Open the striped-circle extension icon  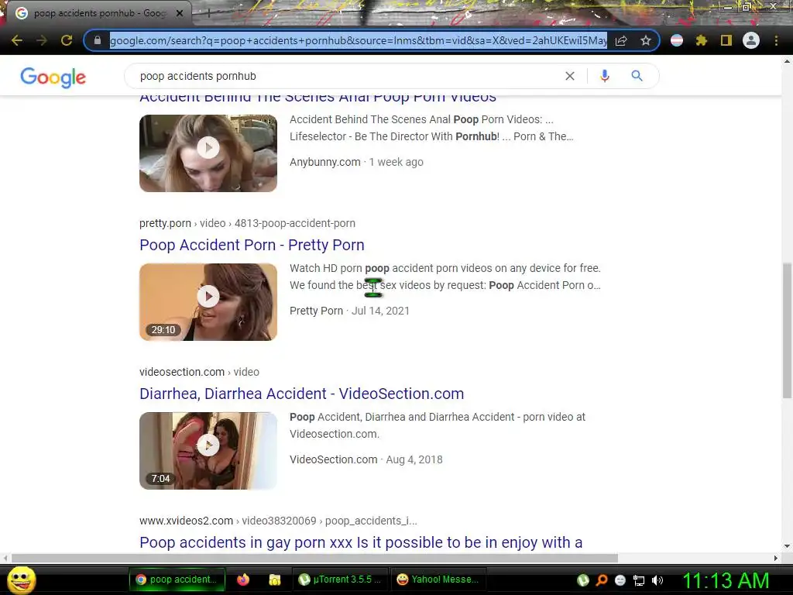point(677,40)
